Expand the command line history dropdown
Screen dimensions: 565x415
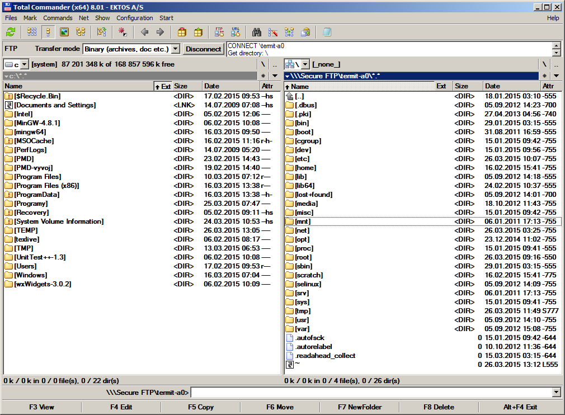(555, 393)
